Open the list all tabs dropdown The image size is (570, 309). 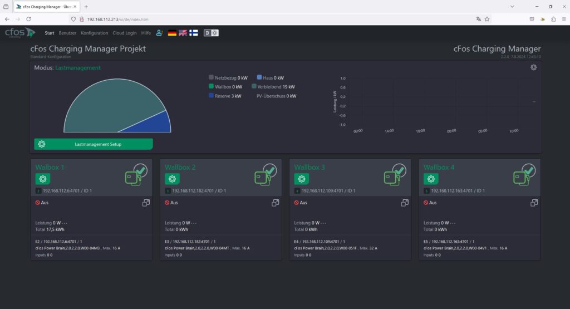pos(512,7)
